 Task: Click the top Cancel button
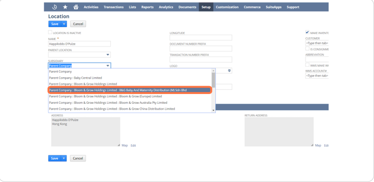coord(78,24)
